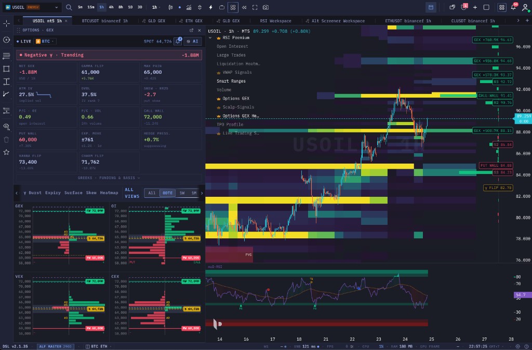The height and width of the screenshot is (350, 532).
Task: Toggle the VWAP Signals indicator
Action: click(237, 72)
